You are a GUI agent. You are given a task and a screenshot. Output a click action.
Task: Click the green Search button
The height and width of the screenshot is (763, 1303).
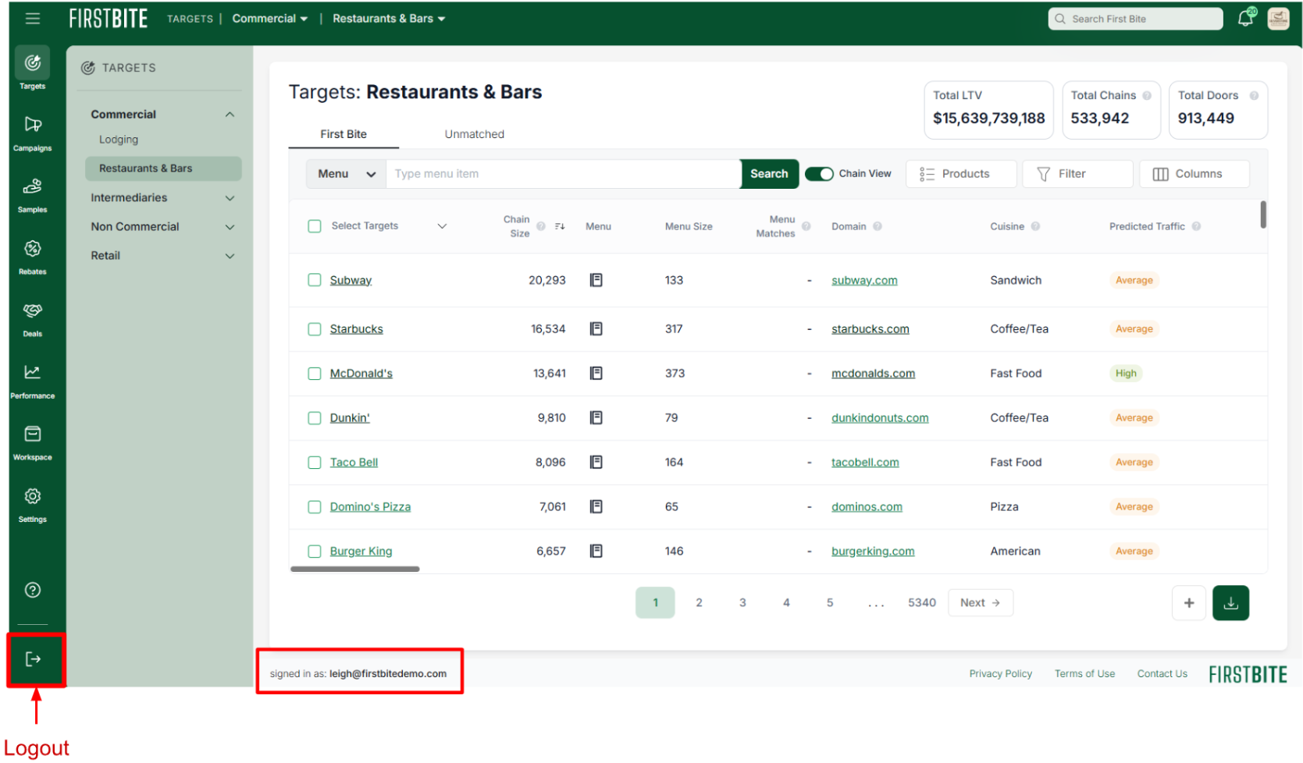point(769,174)
